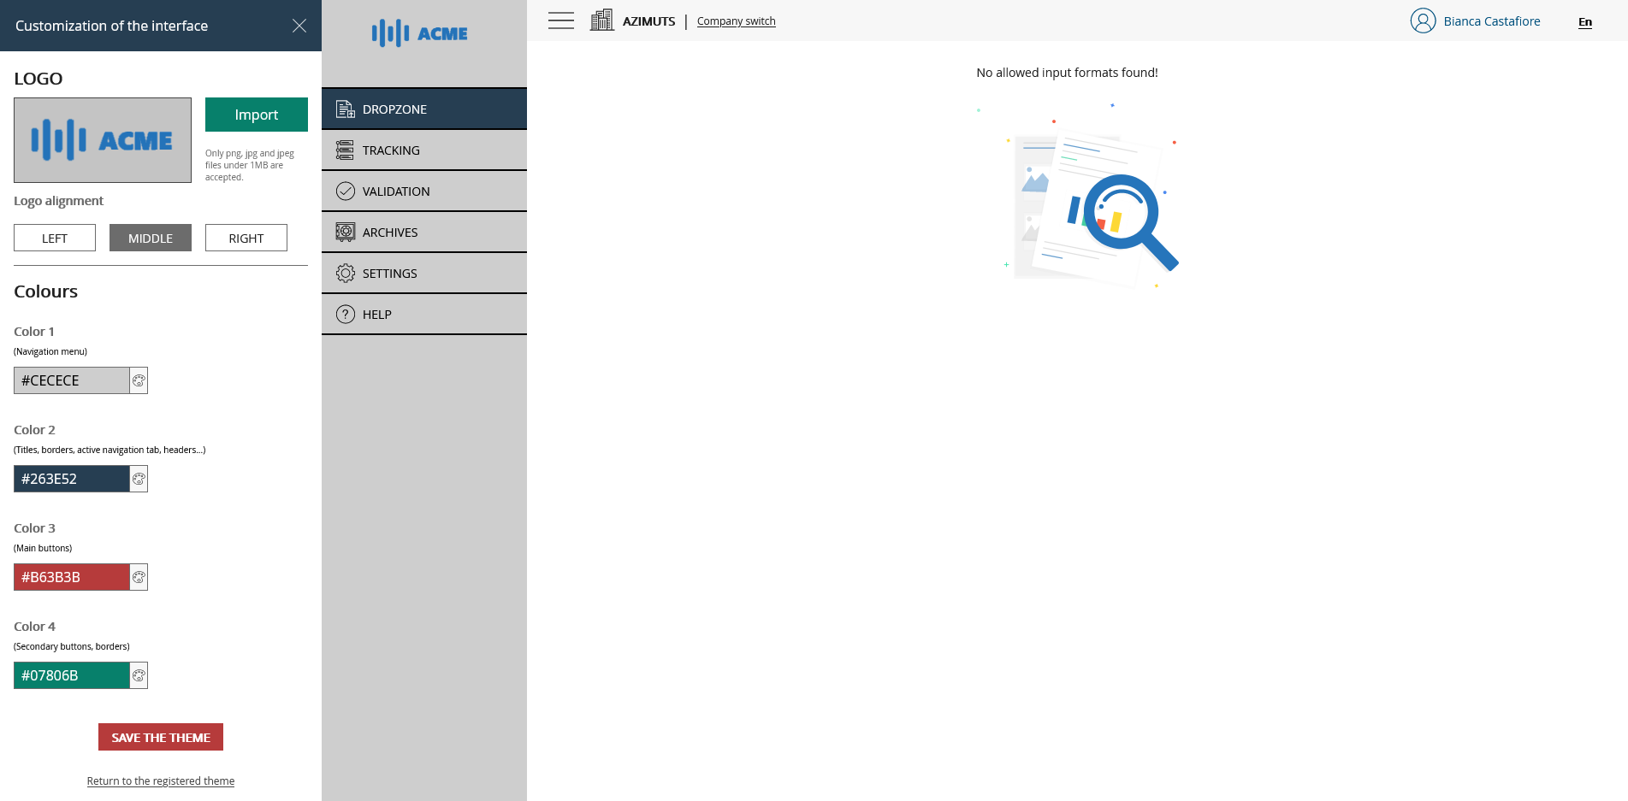Open the Color 2 palette picker
This screenshot has height=801, width=1628.
click(x=138, y=479)
